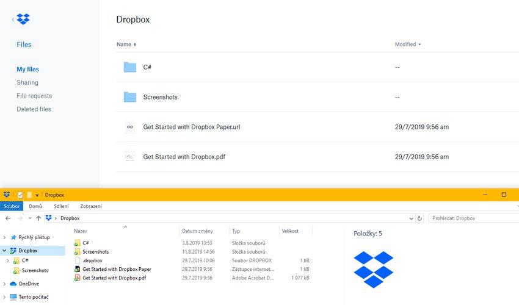This screenshot has width=519, height=305.
Task: Click the C# folder icon in web list
Action: (129, 67)
